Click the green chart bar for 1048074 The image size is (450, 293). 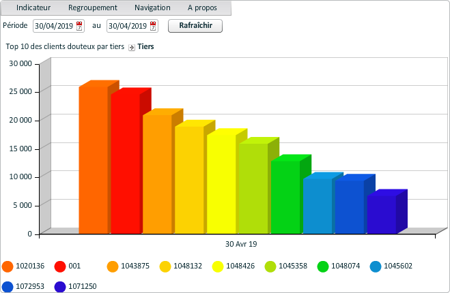(x=285, y=197)
